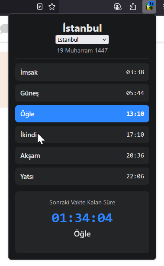Click the chat bubble icon on the page

point(4,29)
